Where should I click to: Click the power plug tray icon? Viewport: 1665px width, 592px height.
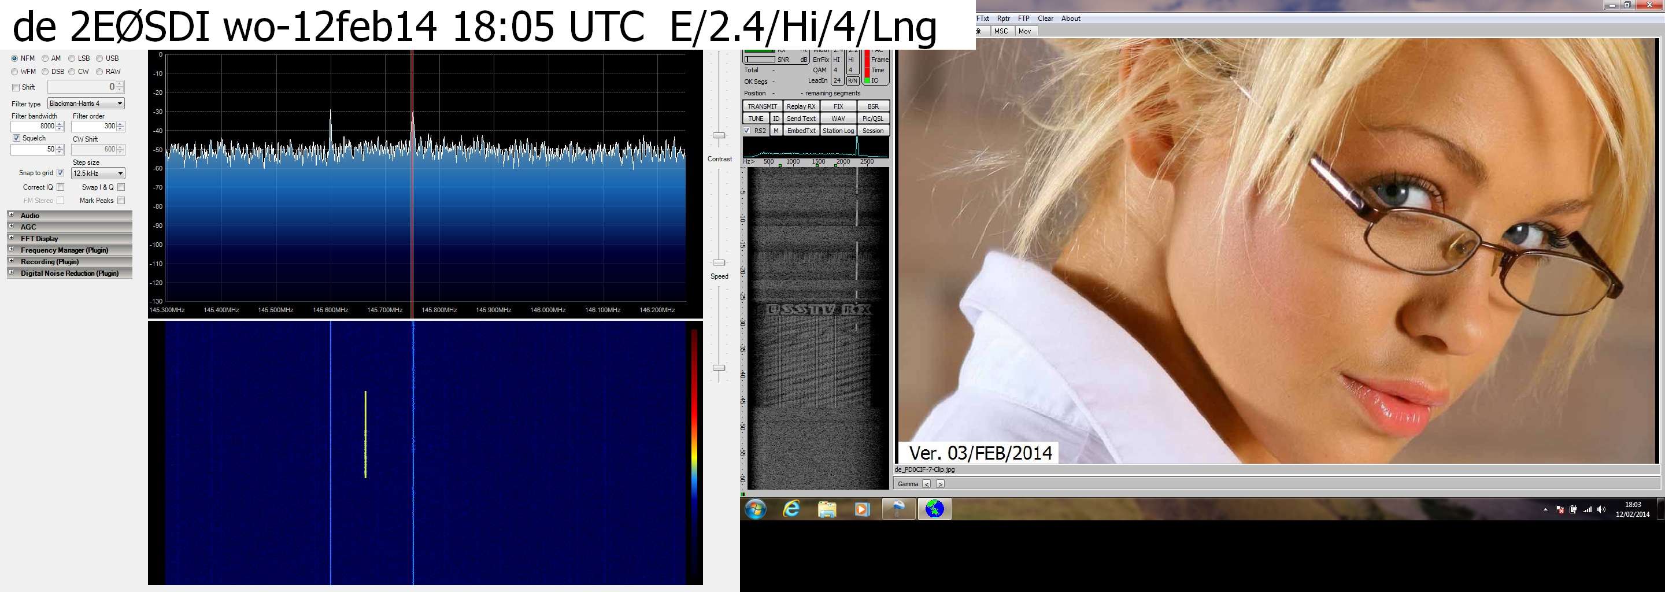coord(1573,509)
